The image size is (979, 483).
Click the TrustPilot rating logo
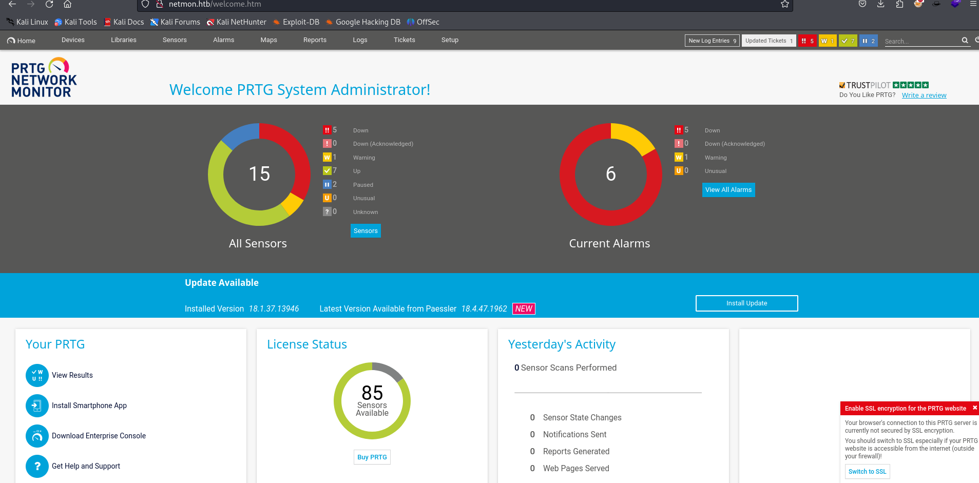[x=884, y=85]
